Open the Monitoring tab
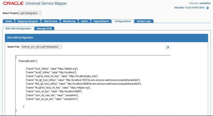 tap(69, 21)
